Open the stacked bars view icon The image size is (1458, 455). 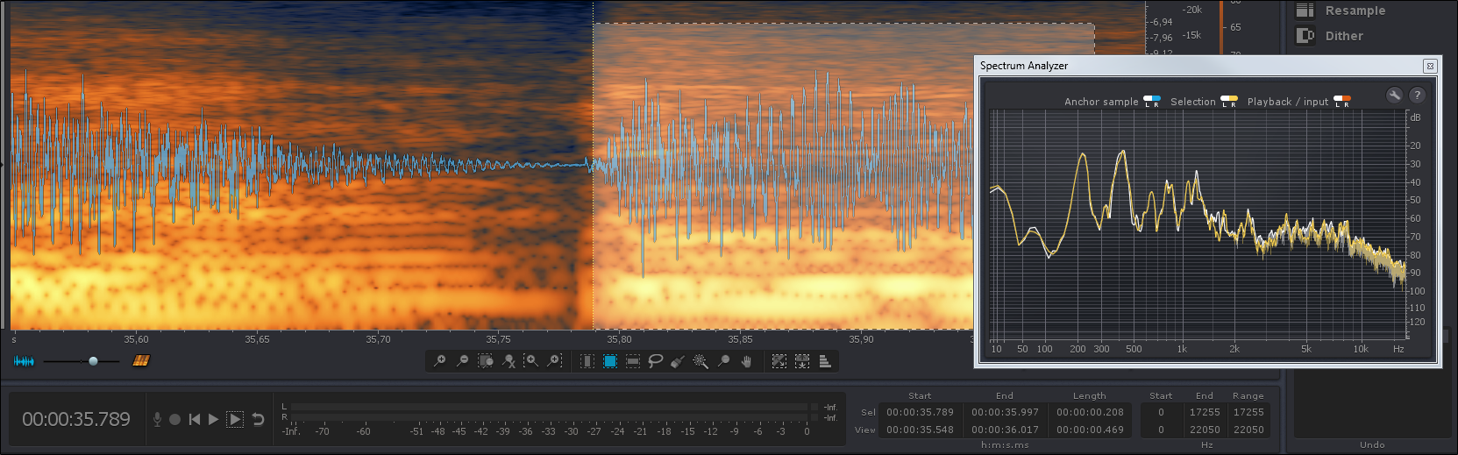tap(825, 361)
